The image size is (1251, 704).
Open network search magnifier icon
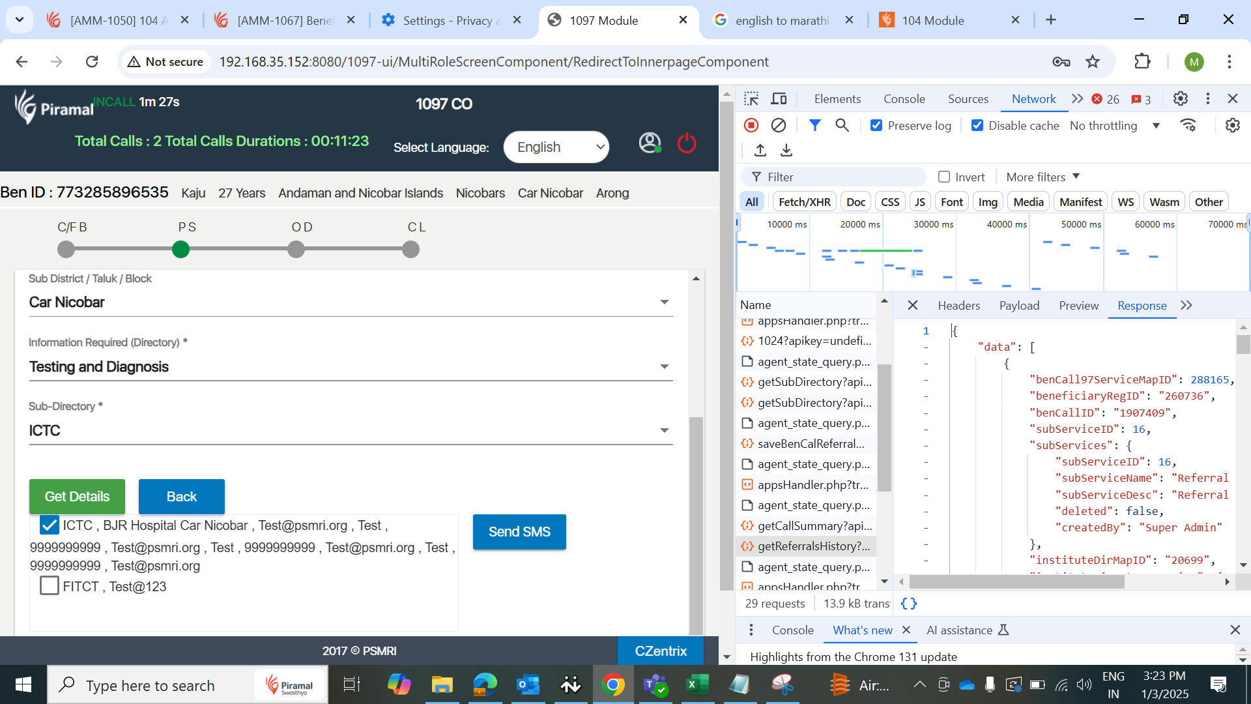[x=842, y=125]
